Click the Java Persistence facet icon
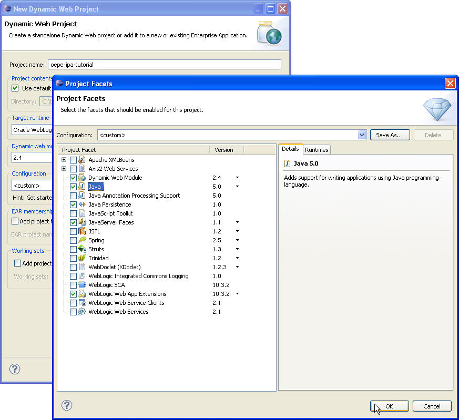The height and width of the screenshot is (420, 459). (82, 204)
